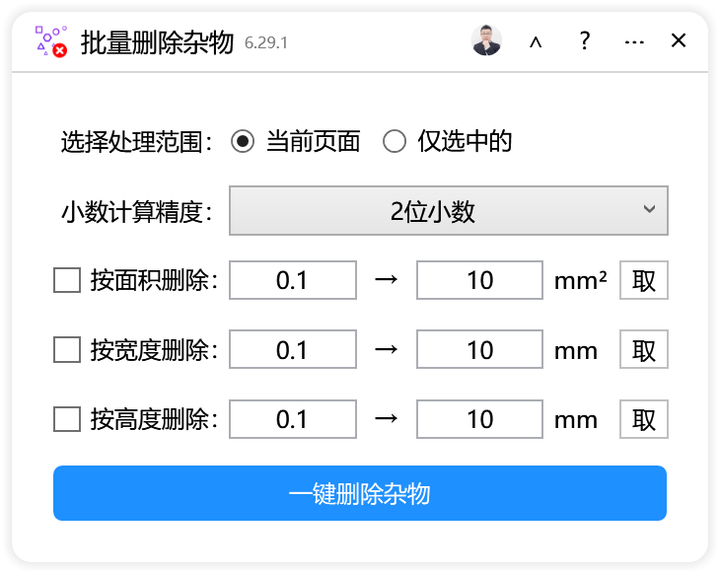
Task: Open help via the question mark icon
Action: pyautogui.click(x=585, y=40)
